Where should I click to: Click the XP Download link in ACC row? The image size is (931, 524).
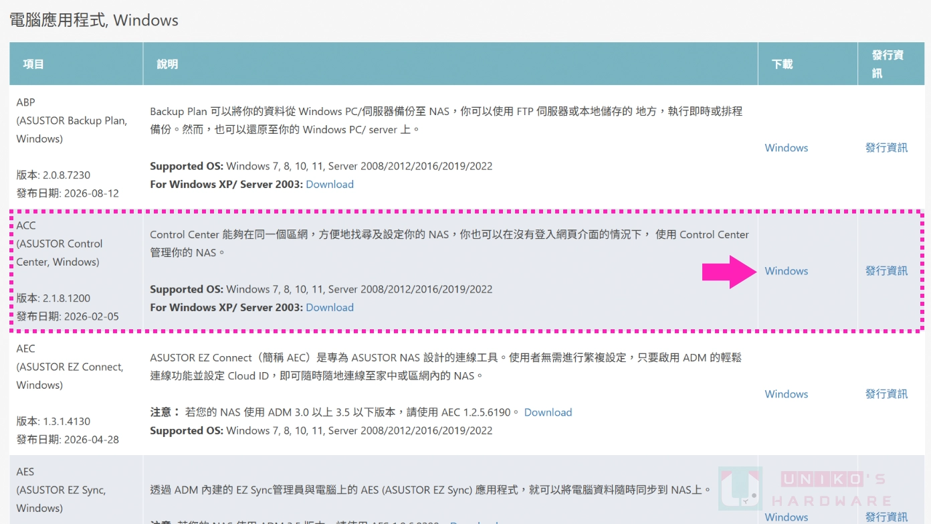click(x=330, y=307)
